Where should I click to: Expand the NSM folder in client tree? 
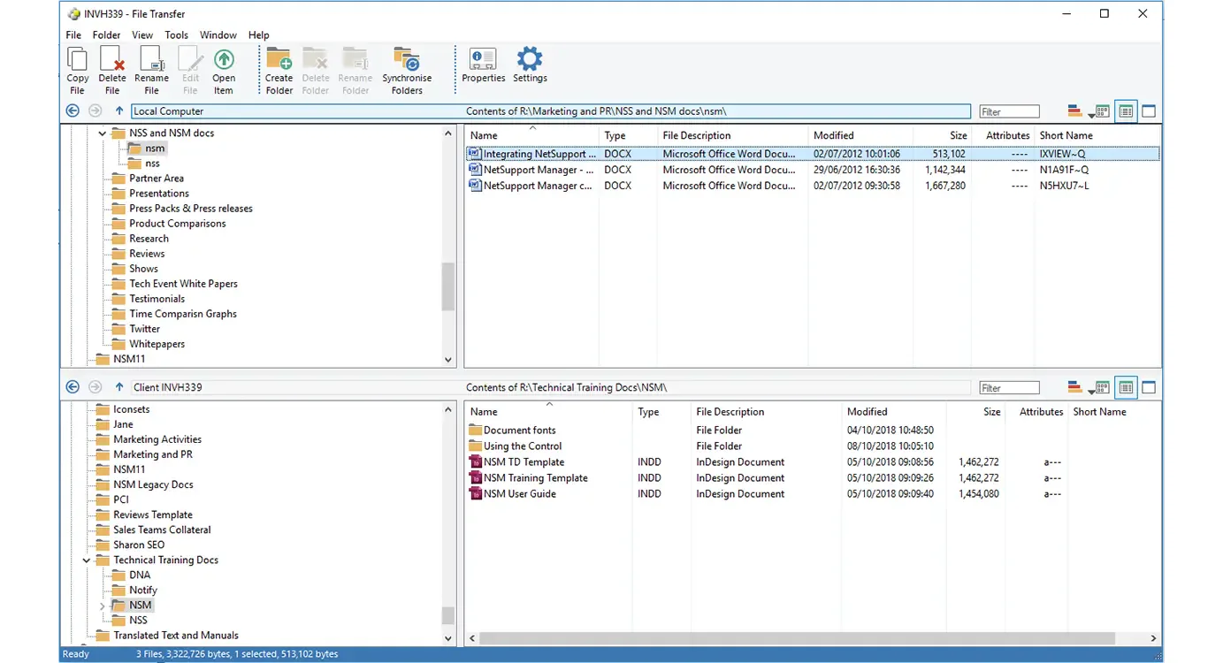click(103, 606)
